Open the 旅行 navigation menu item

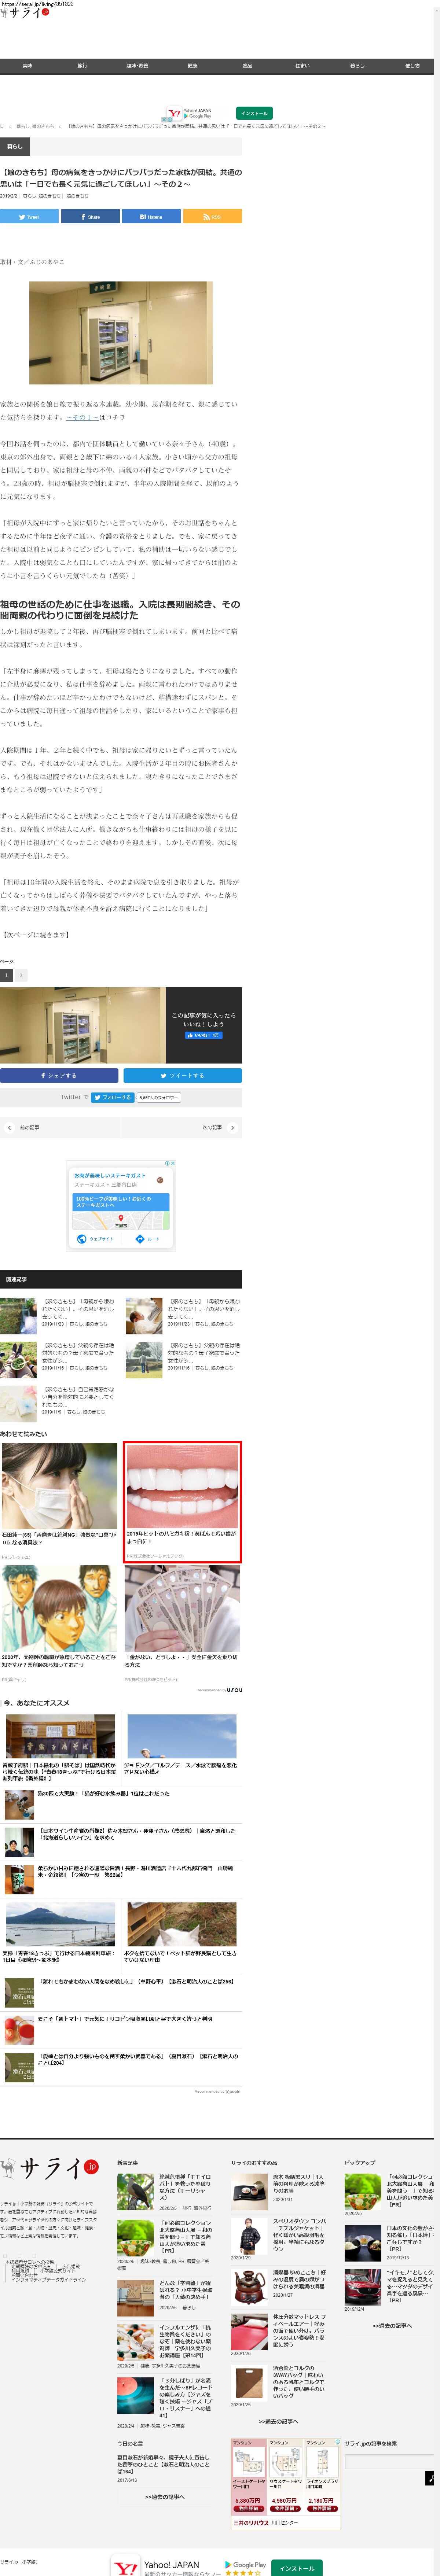pyautogui.click(x=82, y=66)
